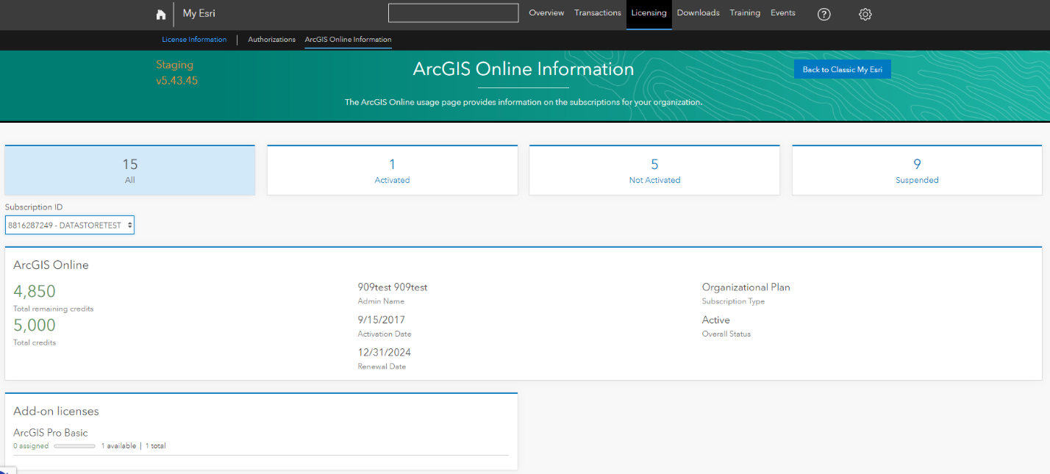The image size is (1050, 474).
Task: Show Not Activated subscriptions
Action: point(654,170)
